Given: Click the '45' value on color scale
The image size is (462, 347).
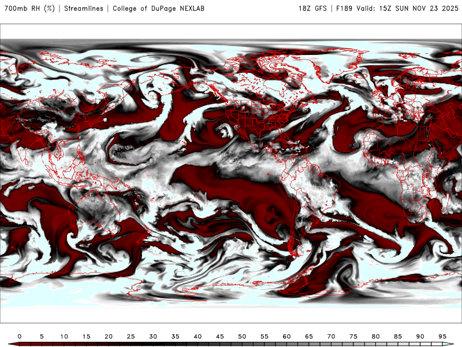Looking at the screenshot, I should pyautogui.click(x=220, y=337).
